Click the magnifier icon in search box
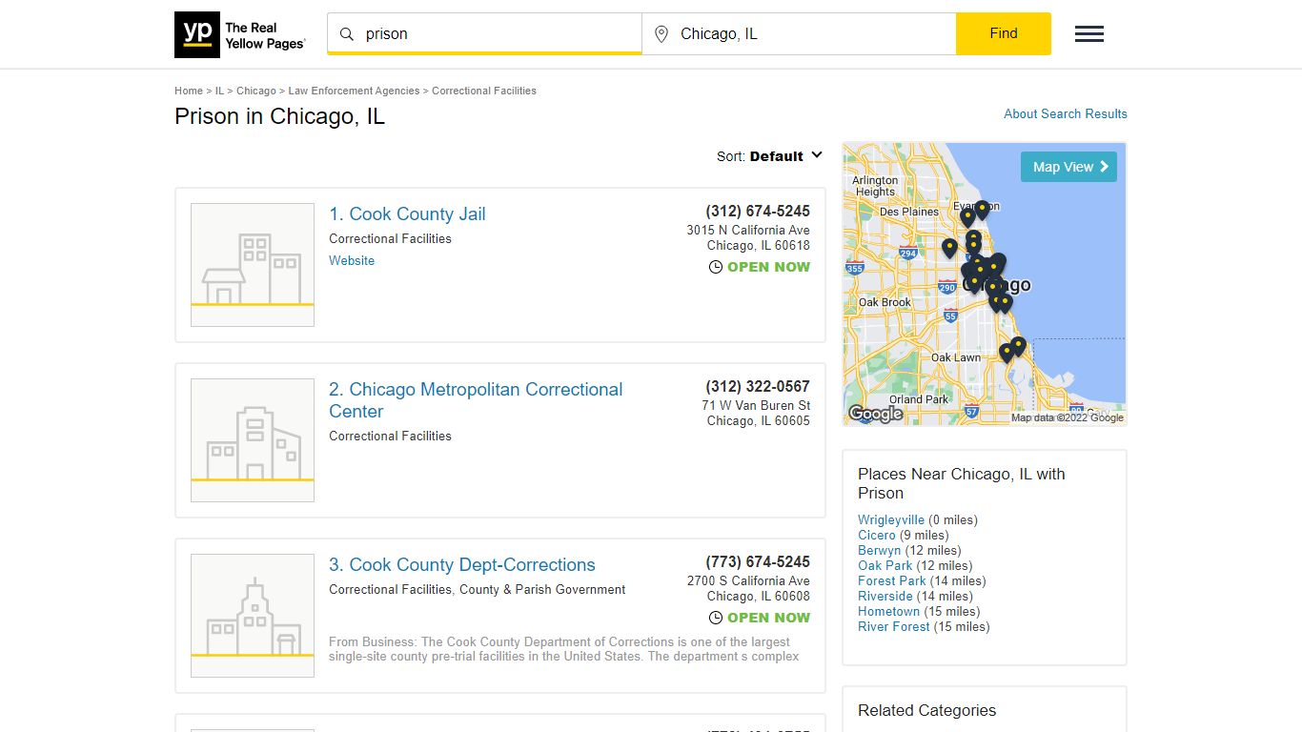 click(x=347, y=34)
